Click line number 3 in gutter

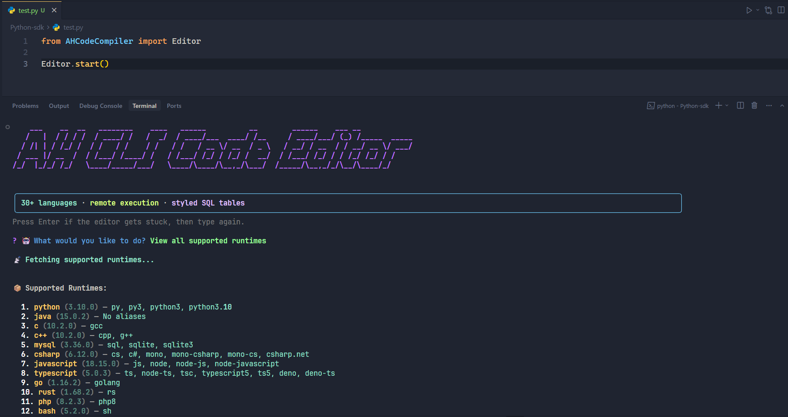point(25,64)
